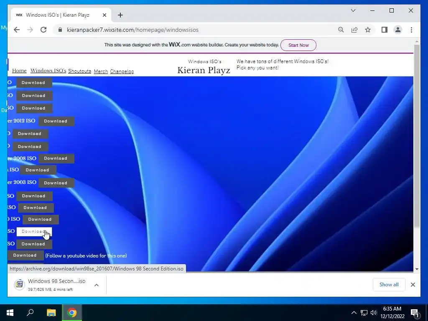Open the Merch nav link

click(x=101, y=71)
